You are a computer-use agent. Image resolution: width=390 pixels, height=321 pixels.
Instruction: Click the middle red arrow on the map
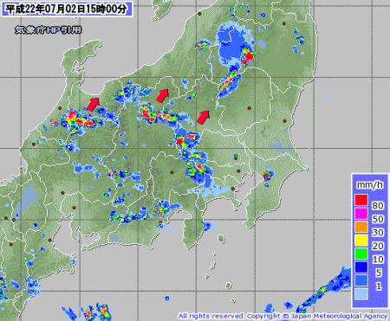(162, 95)
